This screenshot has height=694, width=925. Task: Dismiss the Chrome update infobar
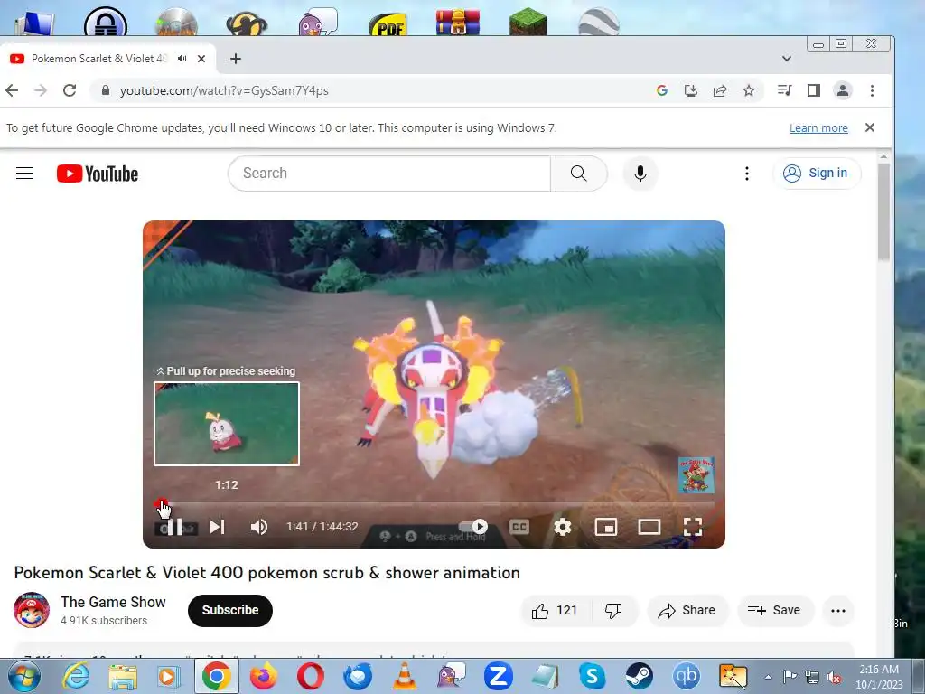(x=870, y=127)
